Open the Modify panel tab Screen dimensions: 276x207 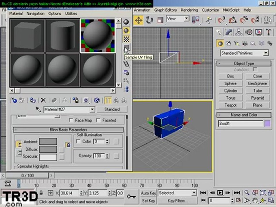click(229, 32)
